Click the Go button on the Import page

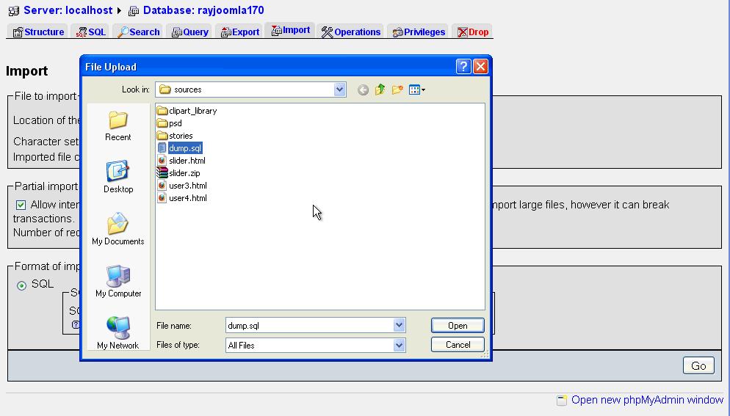click(698, 366)
